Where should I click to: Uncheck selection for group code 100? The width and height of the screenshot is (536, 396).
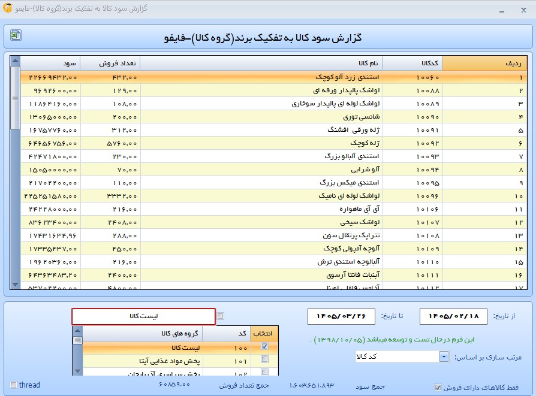click(264, 346)
